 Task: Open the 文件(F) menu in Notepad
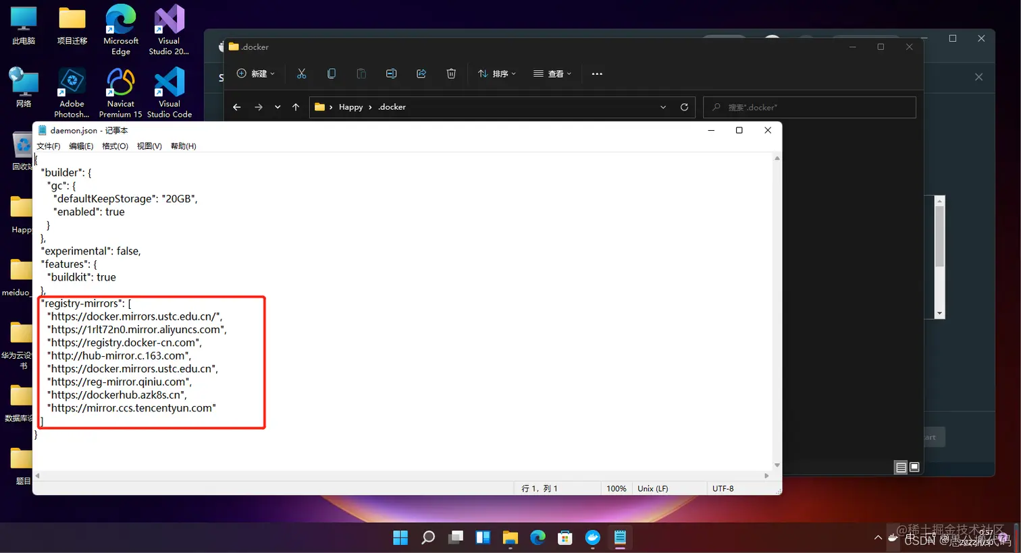coord(49,146)
